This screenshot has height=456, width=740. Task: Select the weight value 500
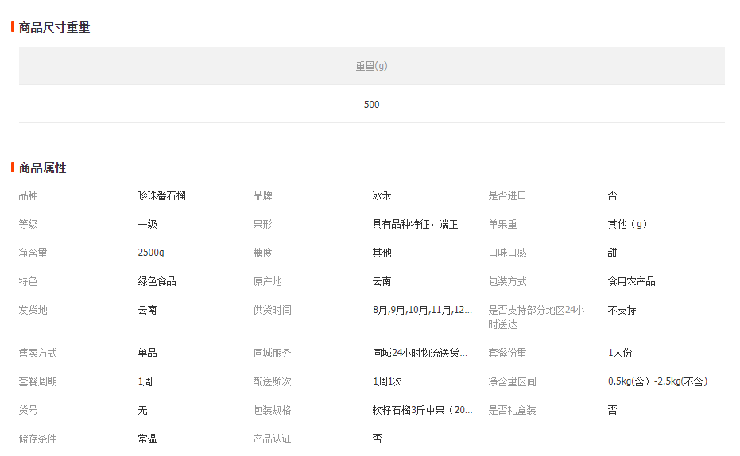point(371,105)
